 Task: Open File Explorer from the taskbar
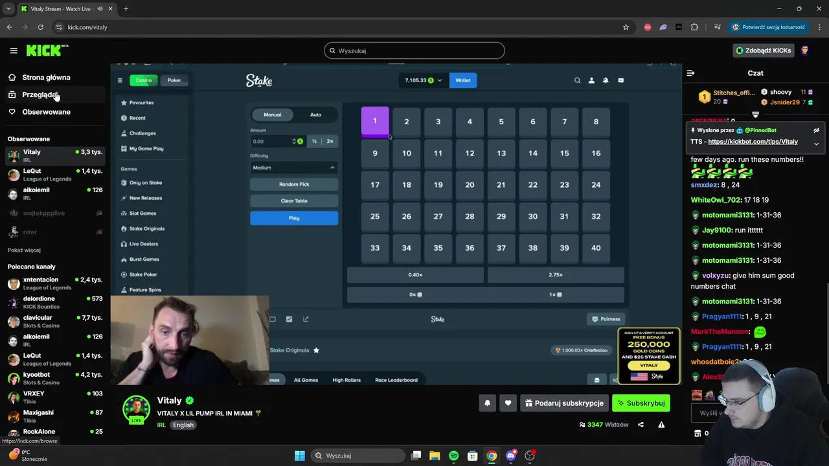pyautogui.click(x=435, y=456)
